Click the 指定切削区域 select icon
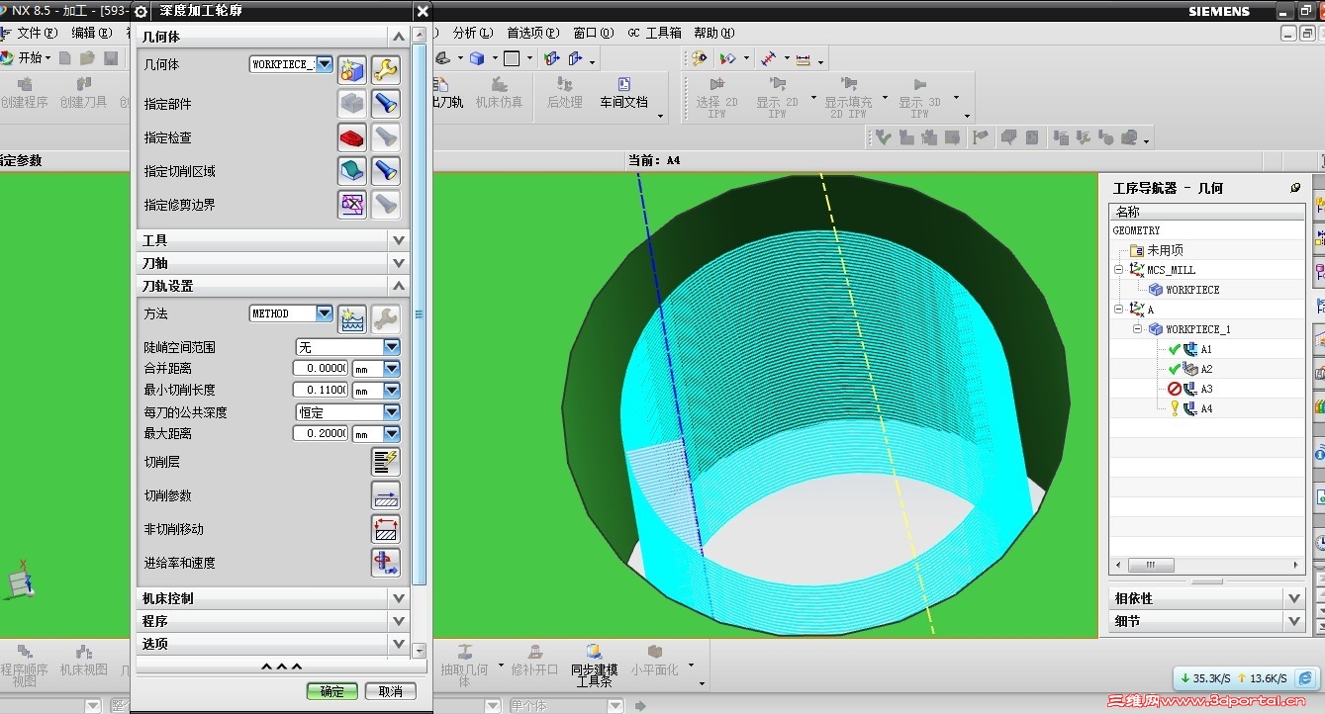The height and width of the screenshot is (714, 1325). tap(352, 171)
